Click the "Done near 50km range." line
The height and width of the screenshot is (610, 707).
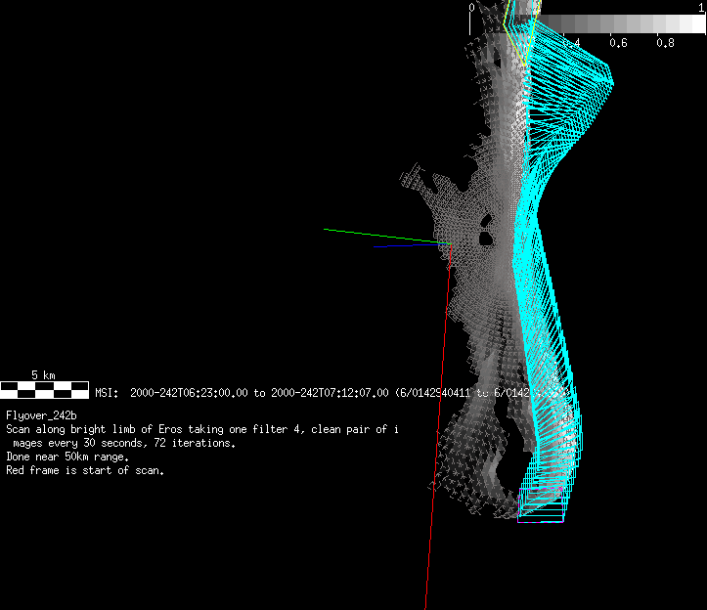pyautogui.click(x=67, y=457)
